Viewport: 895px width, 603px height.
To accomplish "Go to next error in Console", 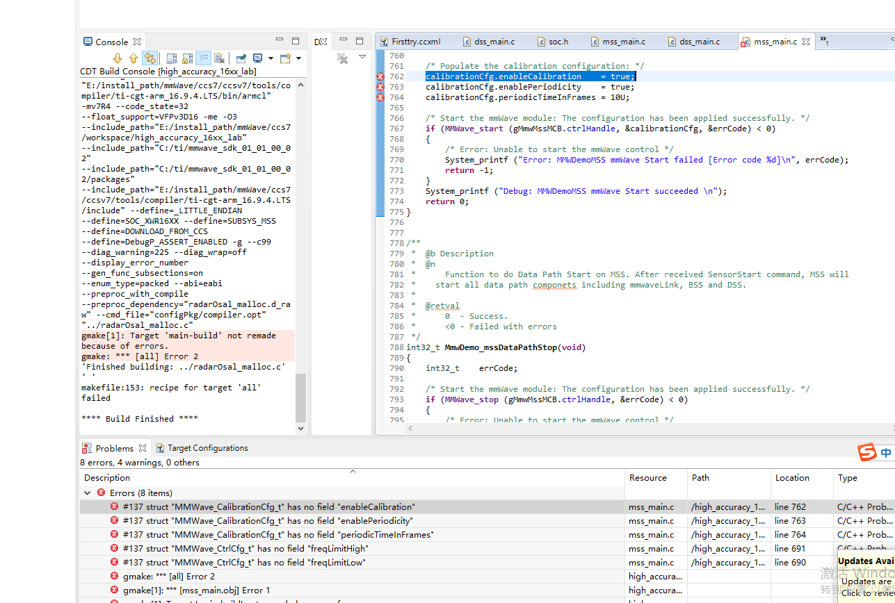I will [118, 58].
